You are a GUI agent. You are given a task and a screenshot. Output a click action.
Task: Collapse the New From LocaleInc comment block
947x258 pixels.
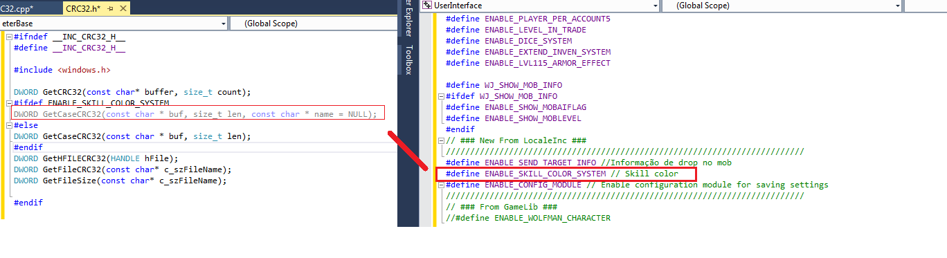click(441, 140)
